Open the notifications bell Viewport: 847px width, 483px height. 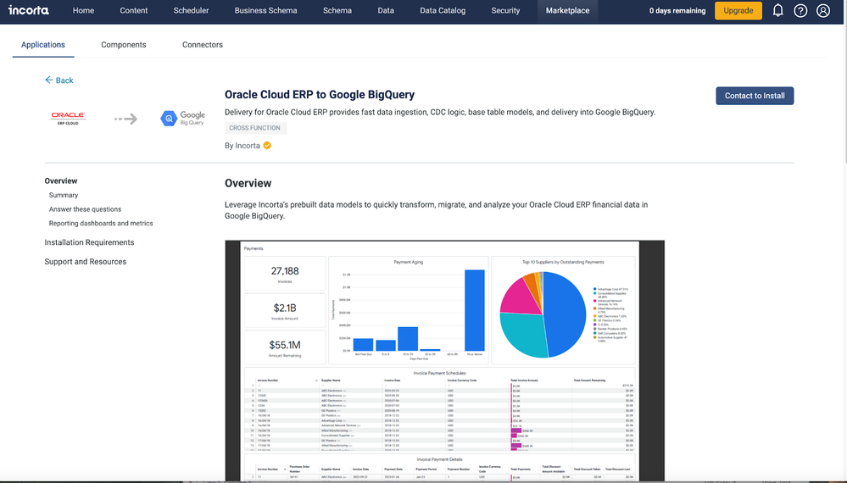pos(777,10)
